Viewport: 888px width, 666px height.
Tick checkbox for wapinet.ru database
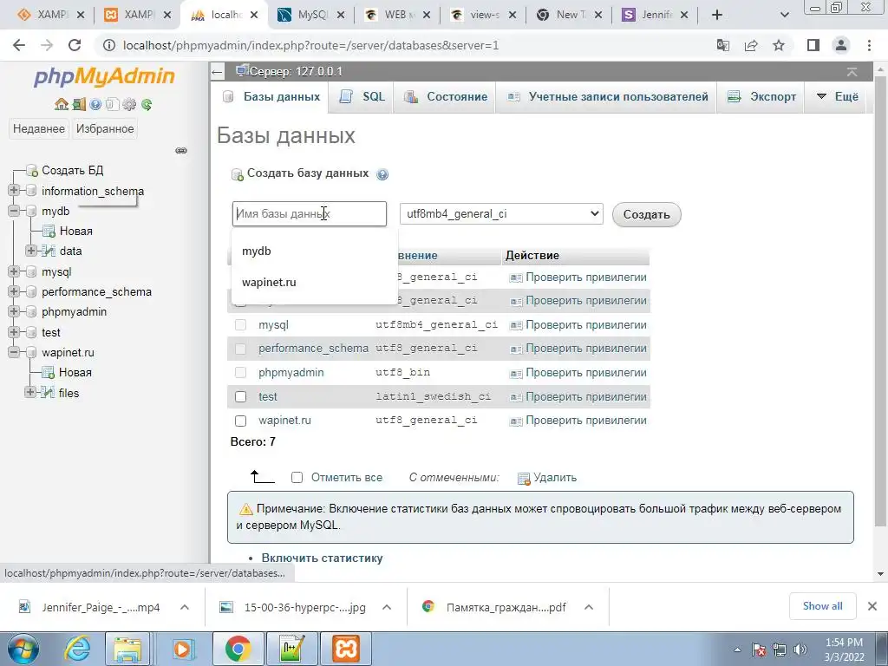click(241, 421)
